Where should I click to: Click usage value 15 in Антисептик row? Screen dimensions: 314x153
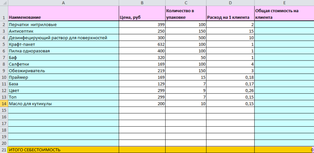230,31
